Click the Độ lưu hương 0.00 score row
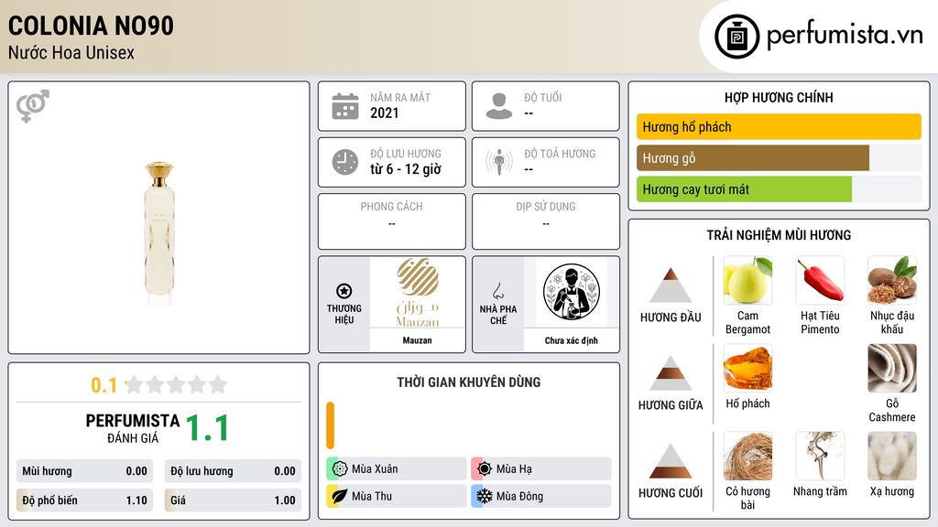This screenshot has width=938, height=527. point(233,471)
